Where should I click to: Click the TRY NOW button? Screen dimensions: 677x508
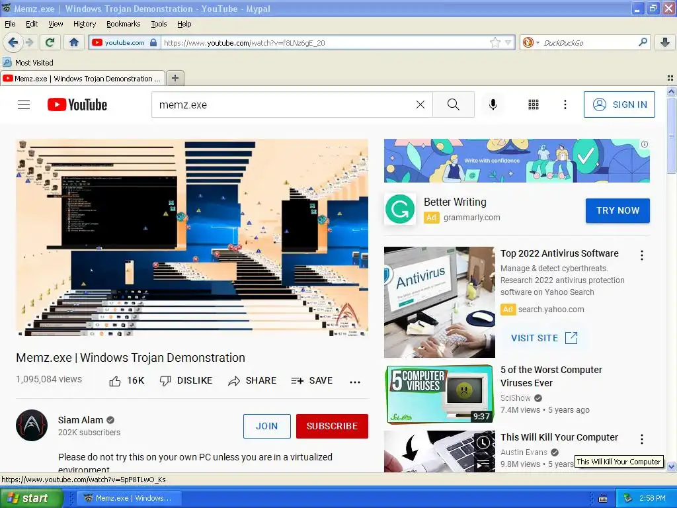tap(617, 210)
